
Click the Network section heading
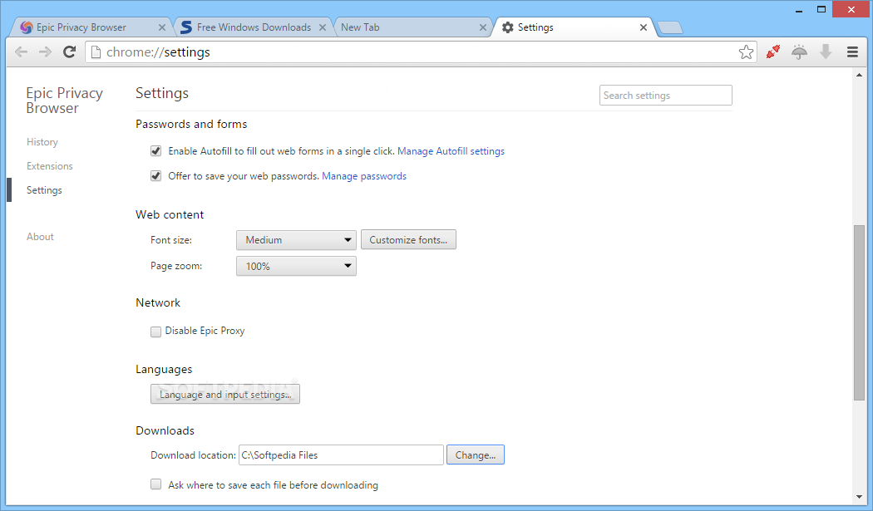(x=158, y=302)
